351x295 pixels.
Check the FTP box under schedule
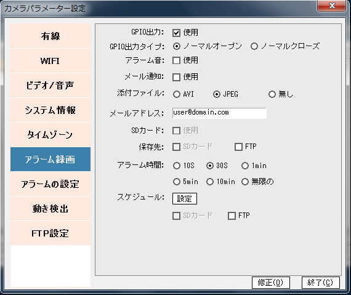pos(232,216)
